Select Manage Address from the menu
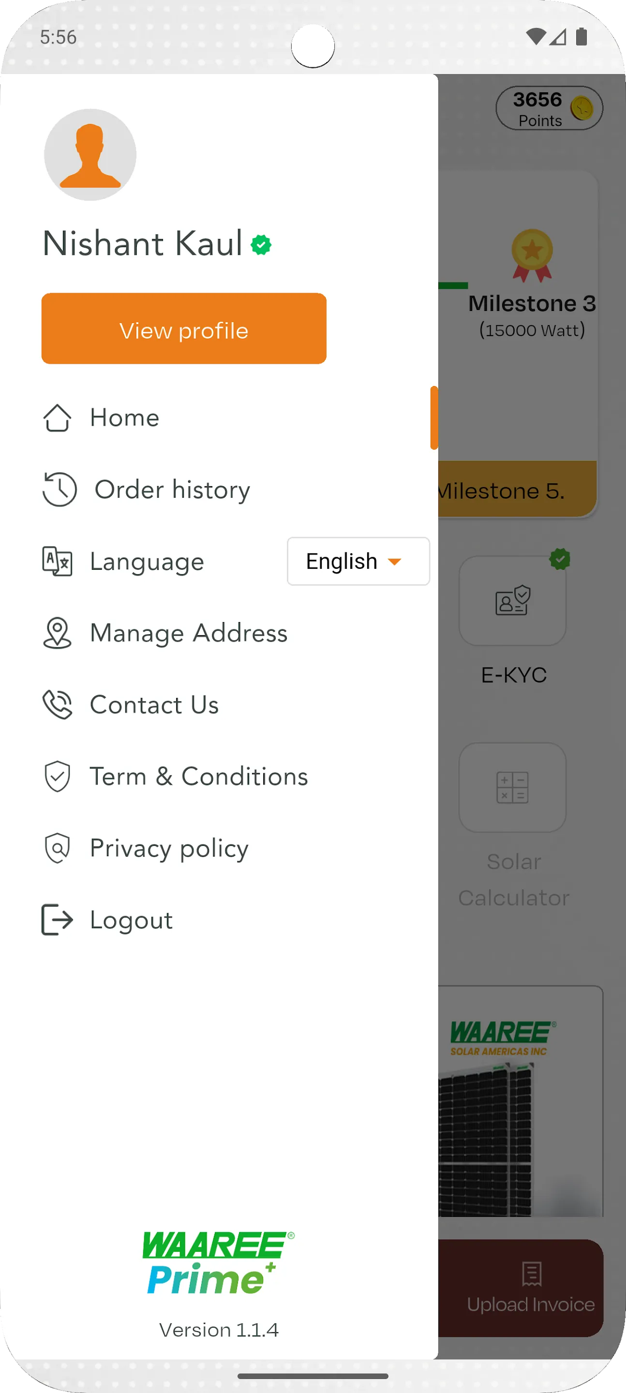Screen dimensions: 626x1393 click(188, 633)
